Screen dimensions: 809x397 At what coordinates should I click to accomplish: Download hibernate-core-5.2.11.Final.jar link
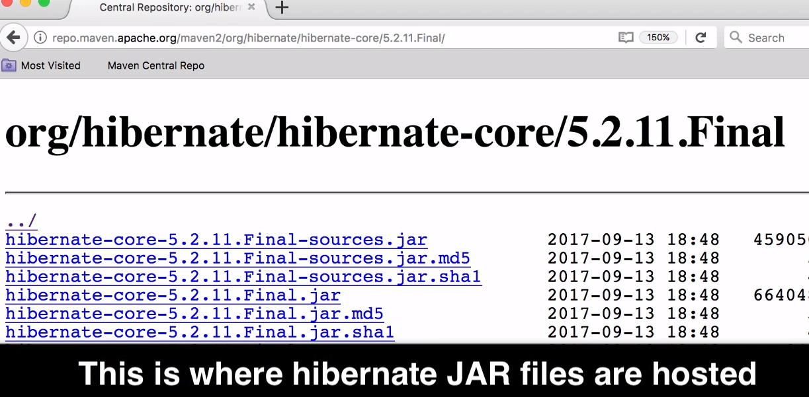click(173, 295)
